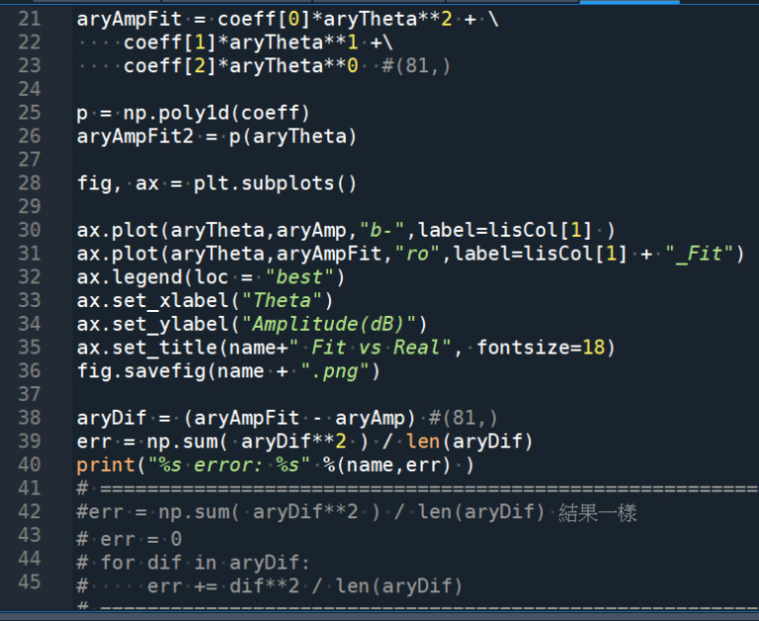Screen dimensions: 759x621
Task: Click the Chinese comment 結果一樣
Action: pos(597,511)
